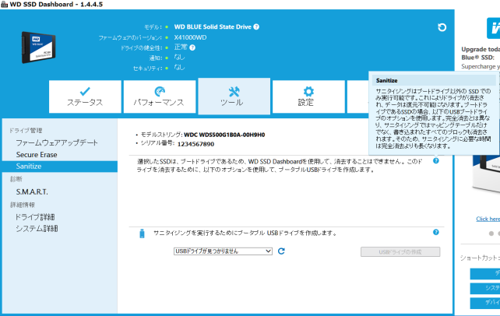Click help icon beside boot drive message
The width and height of the screenshot is (500, 316).
(x=436, y=161)
